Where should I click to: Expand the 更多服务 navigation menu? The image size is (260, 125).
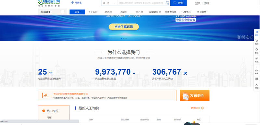[201, 12]
